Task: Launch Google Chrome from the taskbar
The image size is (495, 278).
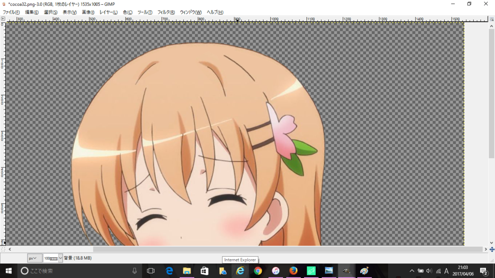Action: point(257,271)
